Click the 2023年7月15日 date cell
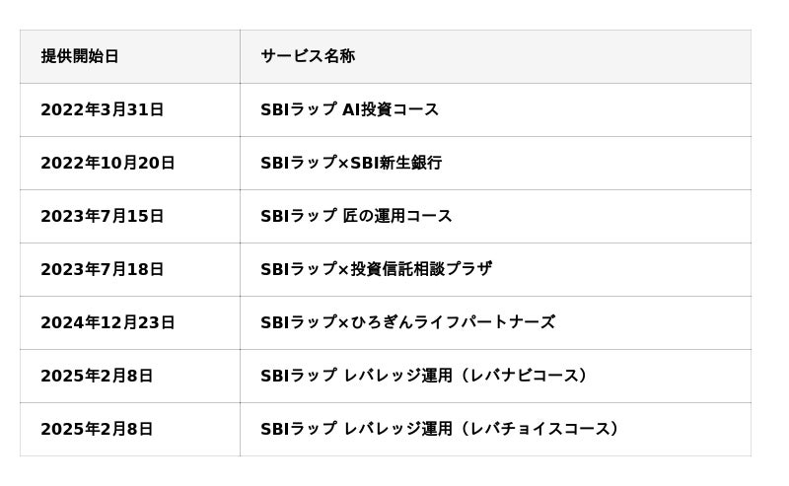789x486 pixels. [102, 216]
